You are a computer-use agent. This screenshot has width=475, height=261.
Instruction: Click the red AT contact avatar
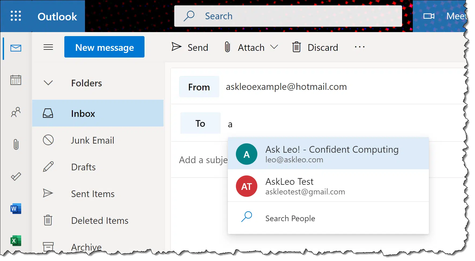tap(247, 186)
